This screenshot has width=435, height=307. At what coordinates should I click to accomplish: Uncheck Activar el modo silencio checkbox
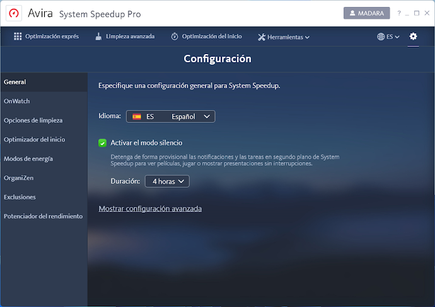102,143
